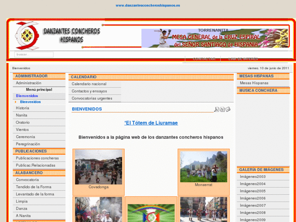296x222 pixels.
Task: Click the Menú principal label
Action: coord(39,90)
